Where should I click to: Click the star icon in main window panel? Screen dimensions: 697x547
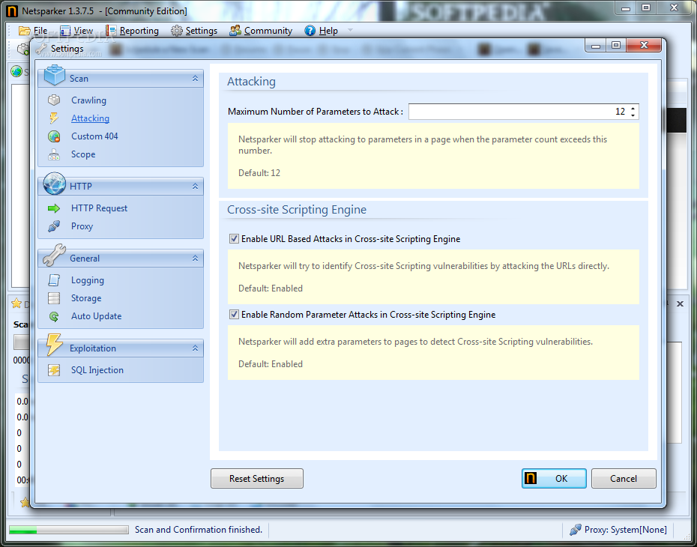pos(16,303)
